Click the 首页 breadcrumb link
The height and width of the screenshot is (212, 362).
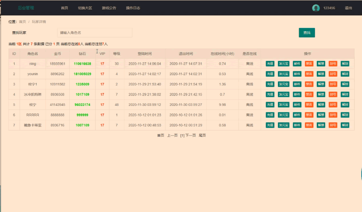pos(22,22)
